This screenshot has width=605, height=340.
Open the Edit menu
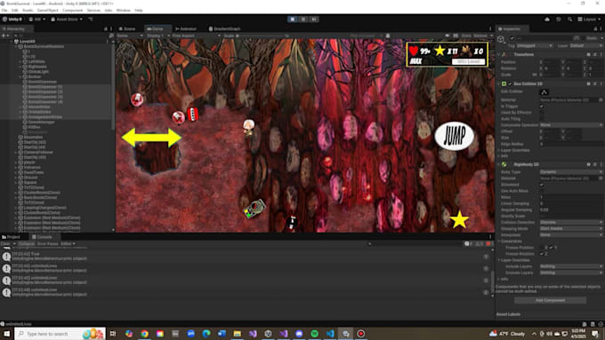tap(14, 10)
